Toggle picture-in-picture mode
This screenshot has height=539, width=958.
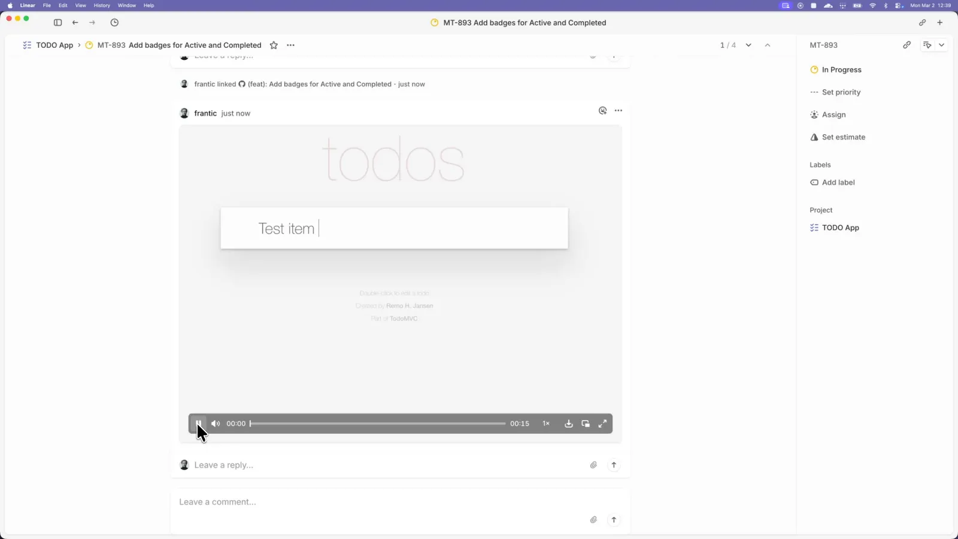click(586, 423)
